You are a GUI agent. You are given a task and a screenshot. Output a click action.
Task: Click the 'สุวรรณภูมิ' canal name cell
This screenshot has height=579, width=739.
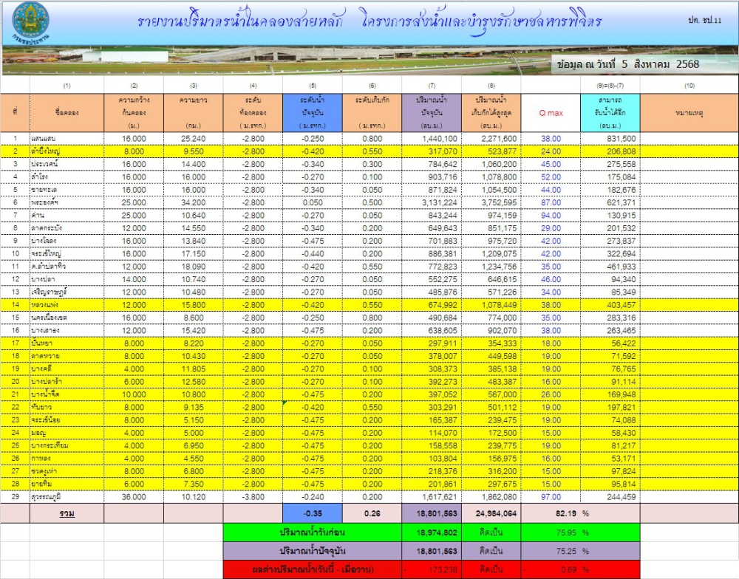coord(49,497)
